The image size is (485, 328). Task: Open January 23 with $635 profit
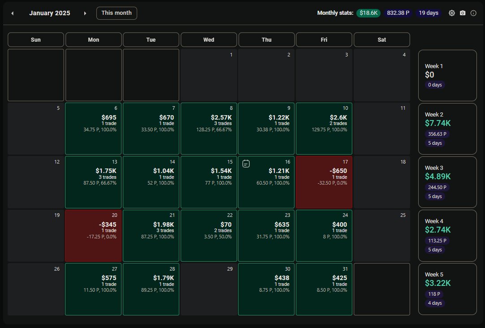(266, 236)
